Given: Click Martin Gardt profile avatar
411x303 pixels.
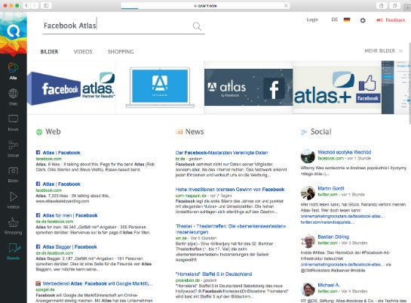Looking at the screenshot, I should [308, 193].
